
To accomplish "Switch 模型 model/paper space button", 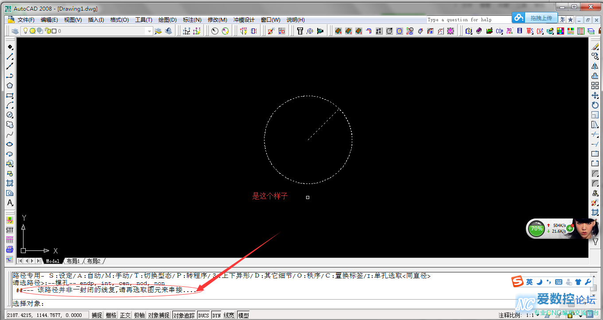I will tap(243, 315).
